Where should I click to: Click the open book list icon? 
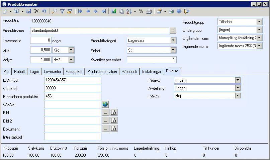(17, 11)
